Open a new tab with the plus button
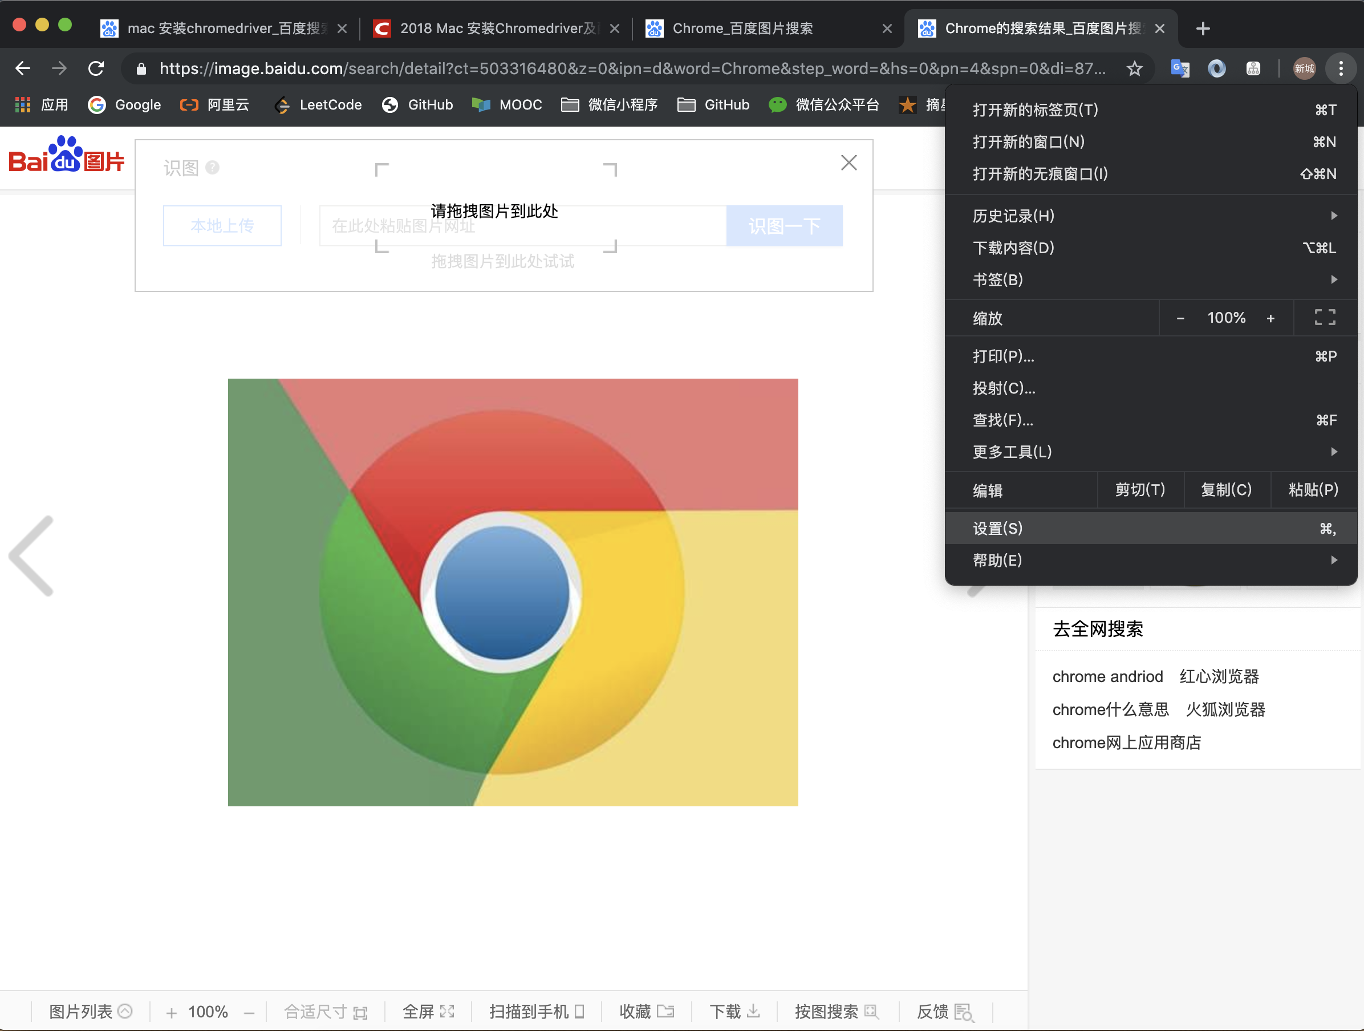Viewport: 1364px width, 1031px height. click(x=1203, y=29)
